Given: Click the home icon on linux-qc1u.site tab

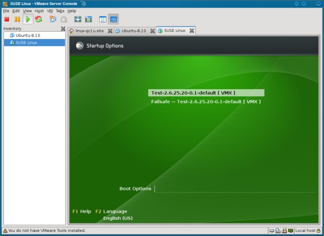Looking at the screenshot, I should (72, 31).
